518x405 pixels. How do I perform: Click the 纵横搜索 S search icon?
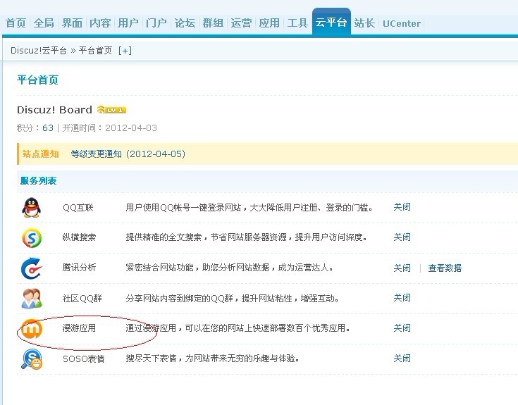[x=32, y=237]
